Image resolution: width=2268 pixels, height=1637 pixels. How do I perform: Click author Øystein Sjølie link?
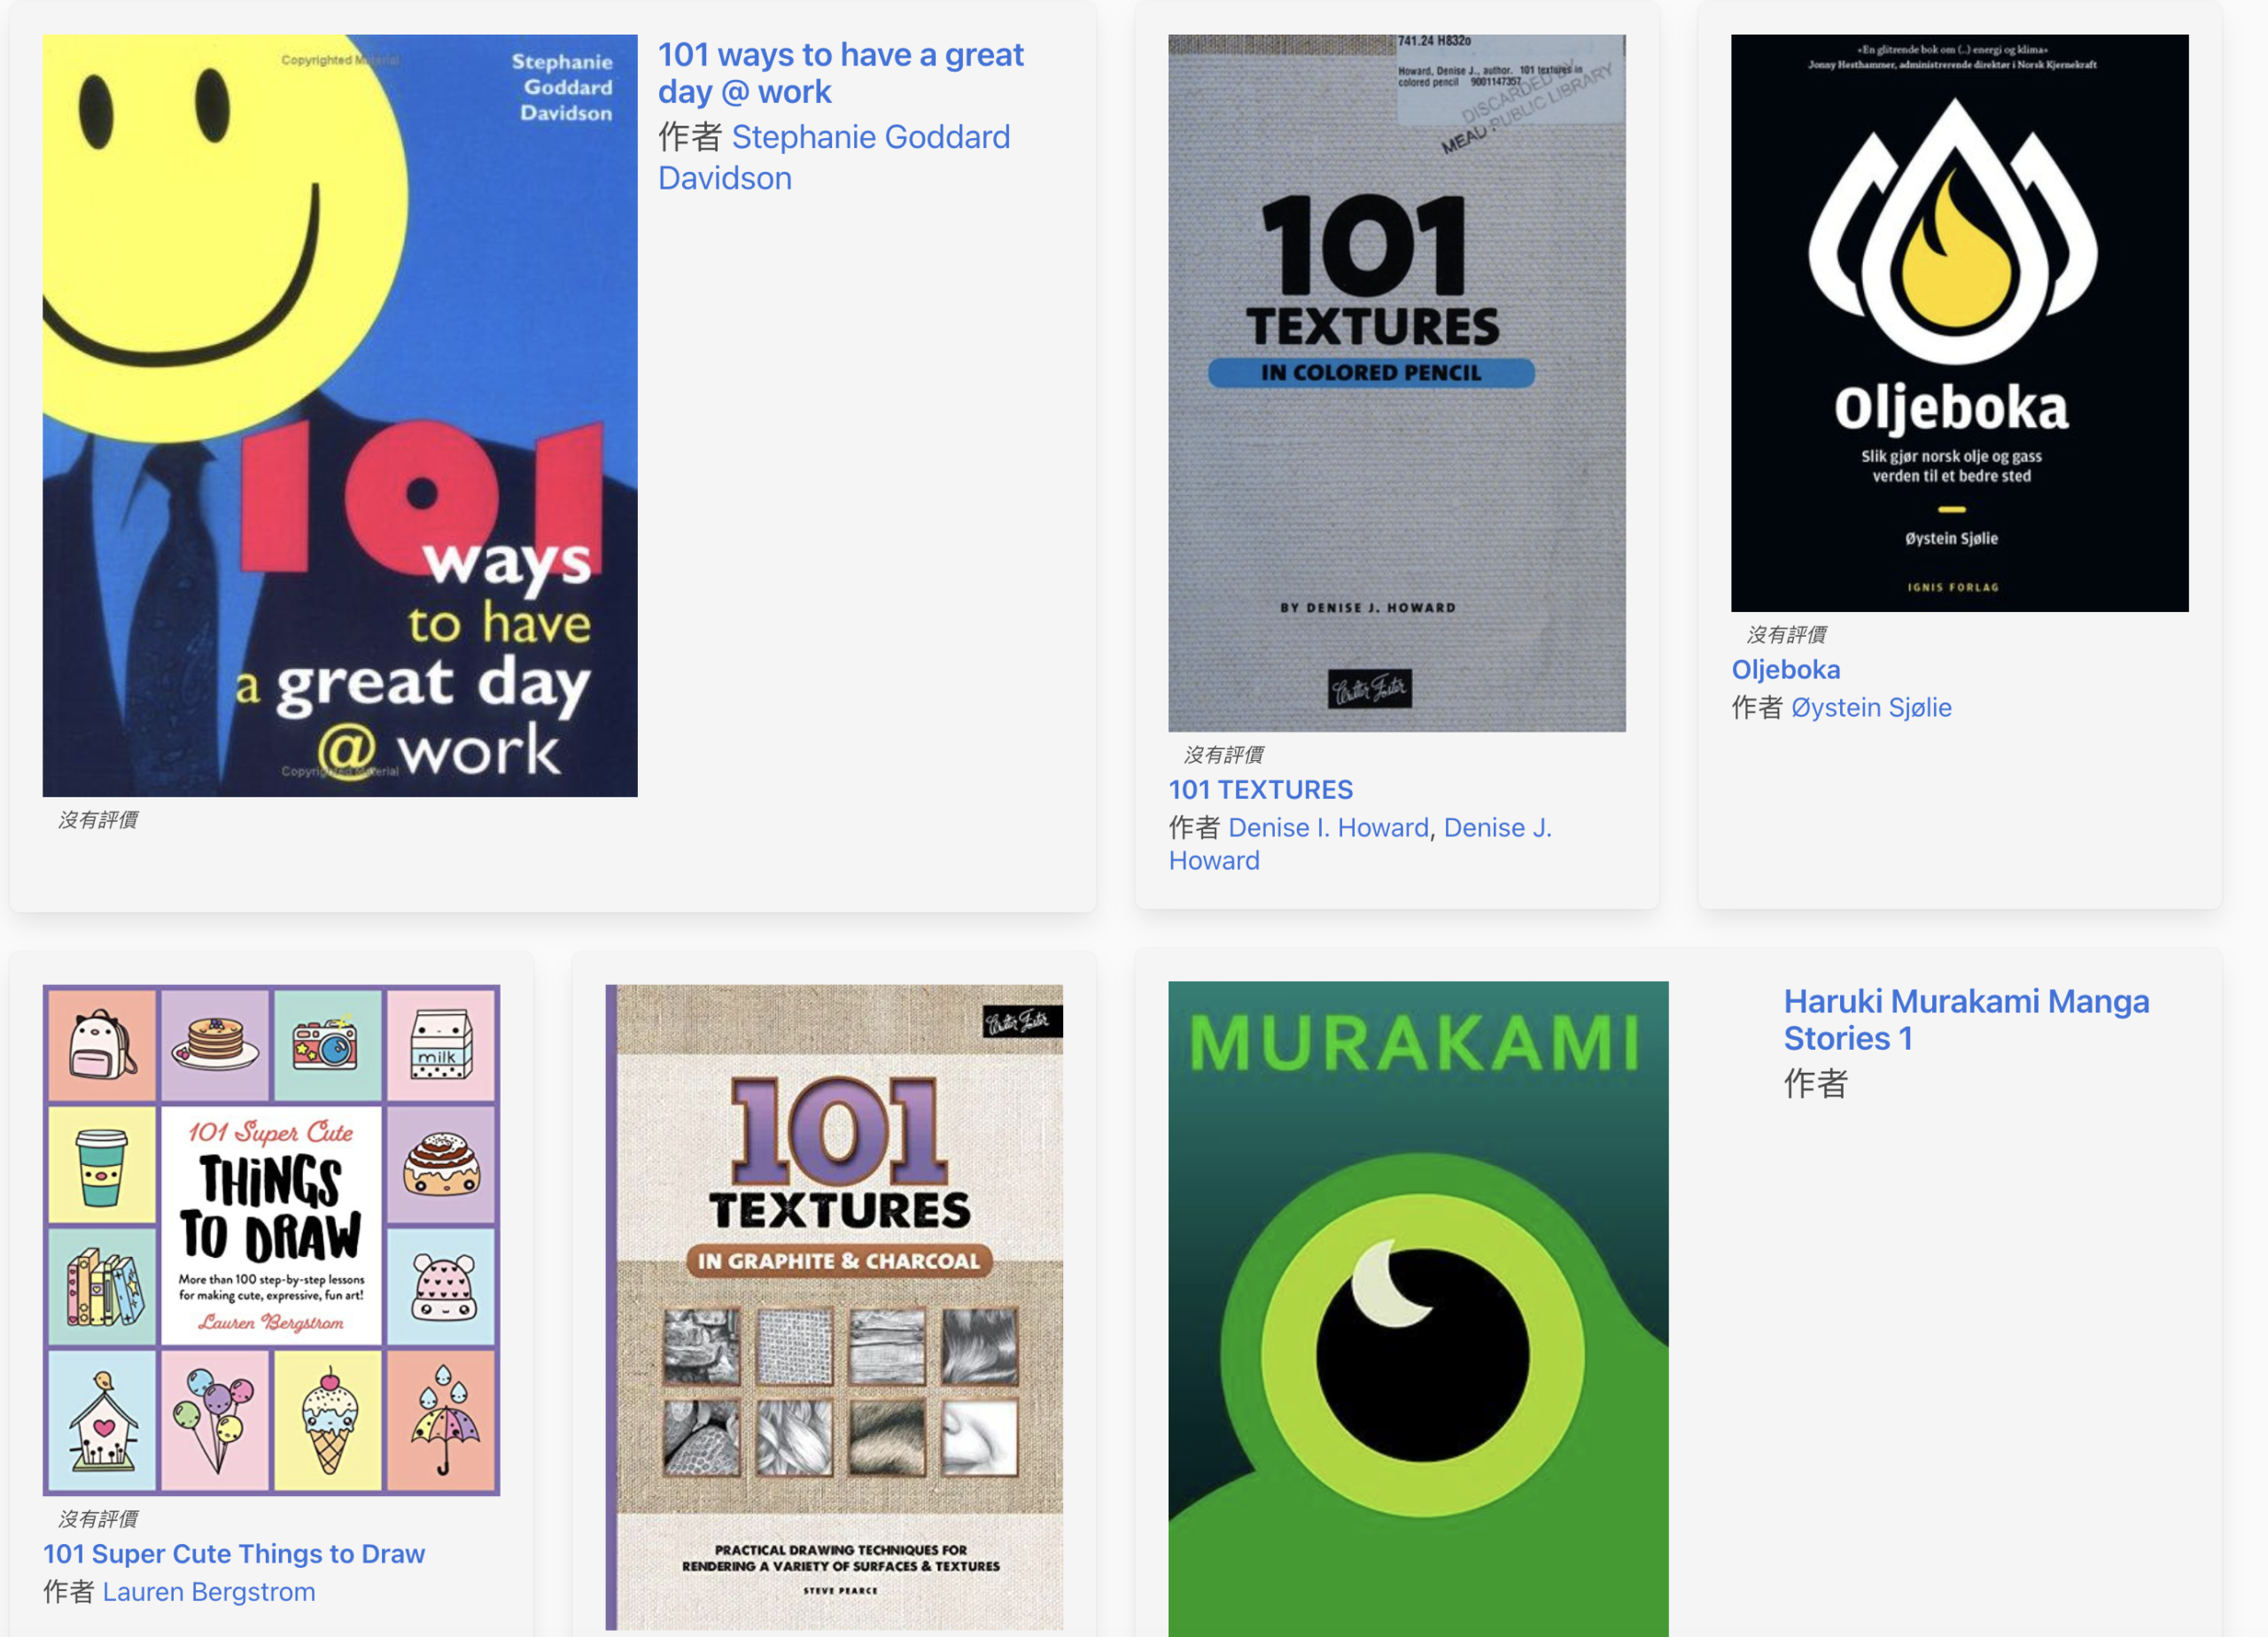pos(1870,707)
